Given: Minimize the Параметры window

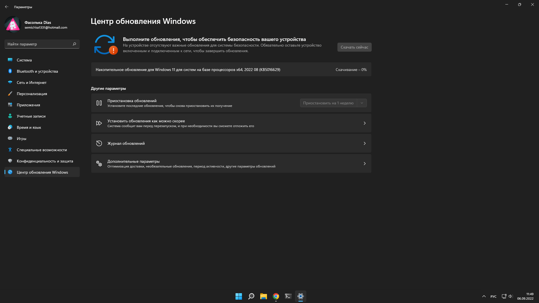Looking at the screenshot, I should [x=507, y=4].
